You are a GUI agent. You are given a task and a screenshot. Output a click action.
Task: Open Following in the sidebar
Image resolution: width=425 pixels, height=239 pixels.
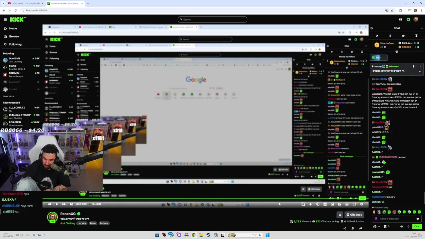[15, 44]
